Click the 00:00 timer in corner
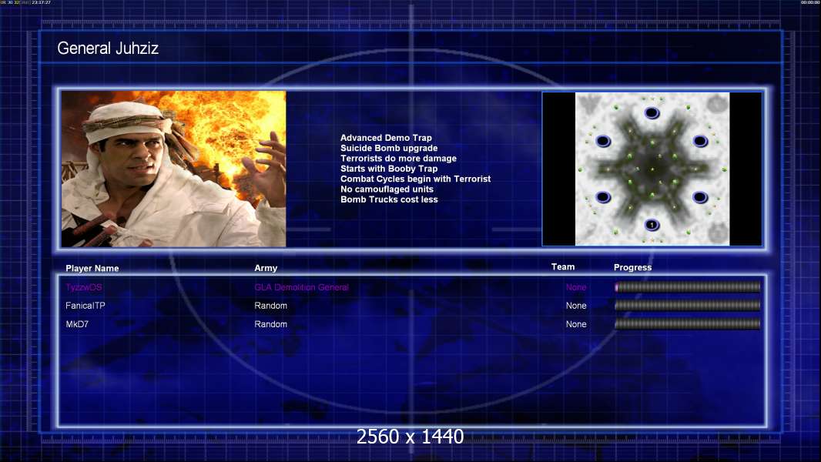Screen dimensions: 821x462 point(810,2)
